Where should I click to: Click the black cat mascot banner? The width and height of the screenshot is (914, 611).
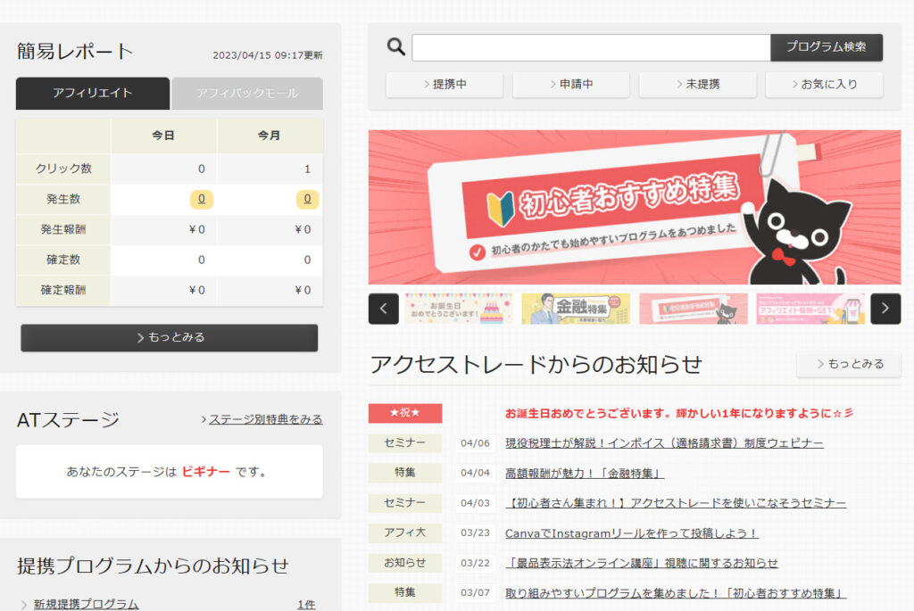point(634,207)
